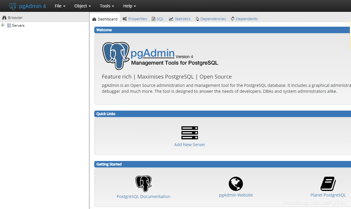The width and height of the screenshot is (351, 209).
Task: Click the SQL panel icon
Action: (x=153, y=19)
